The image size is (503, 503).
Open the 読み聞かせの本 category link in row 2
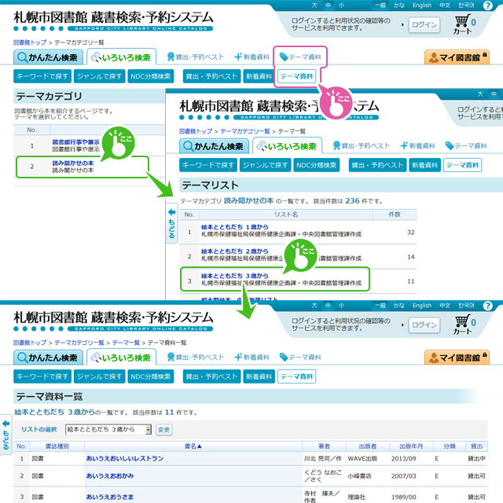click(x=73, y=163)
